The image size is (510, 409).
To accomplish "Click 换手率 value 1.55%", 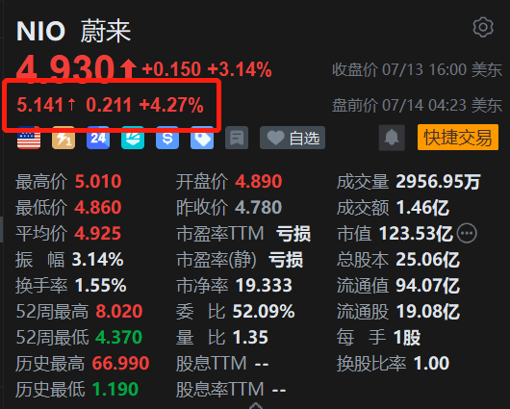I will 100,286.
